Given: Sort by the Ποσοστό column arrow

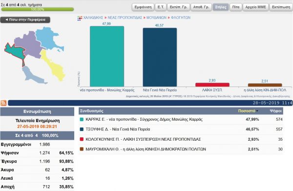Looking at the screenshot, I should tap(257, 111).
